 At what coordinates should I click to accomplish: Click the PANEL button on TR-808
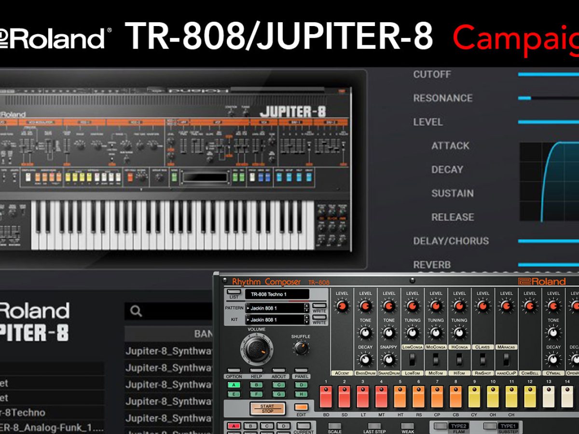301,370
